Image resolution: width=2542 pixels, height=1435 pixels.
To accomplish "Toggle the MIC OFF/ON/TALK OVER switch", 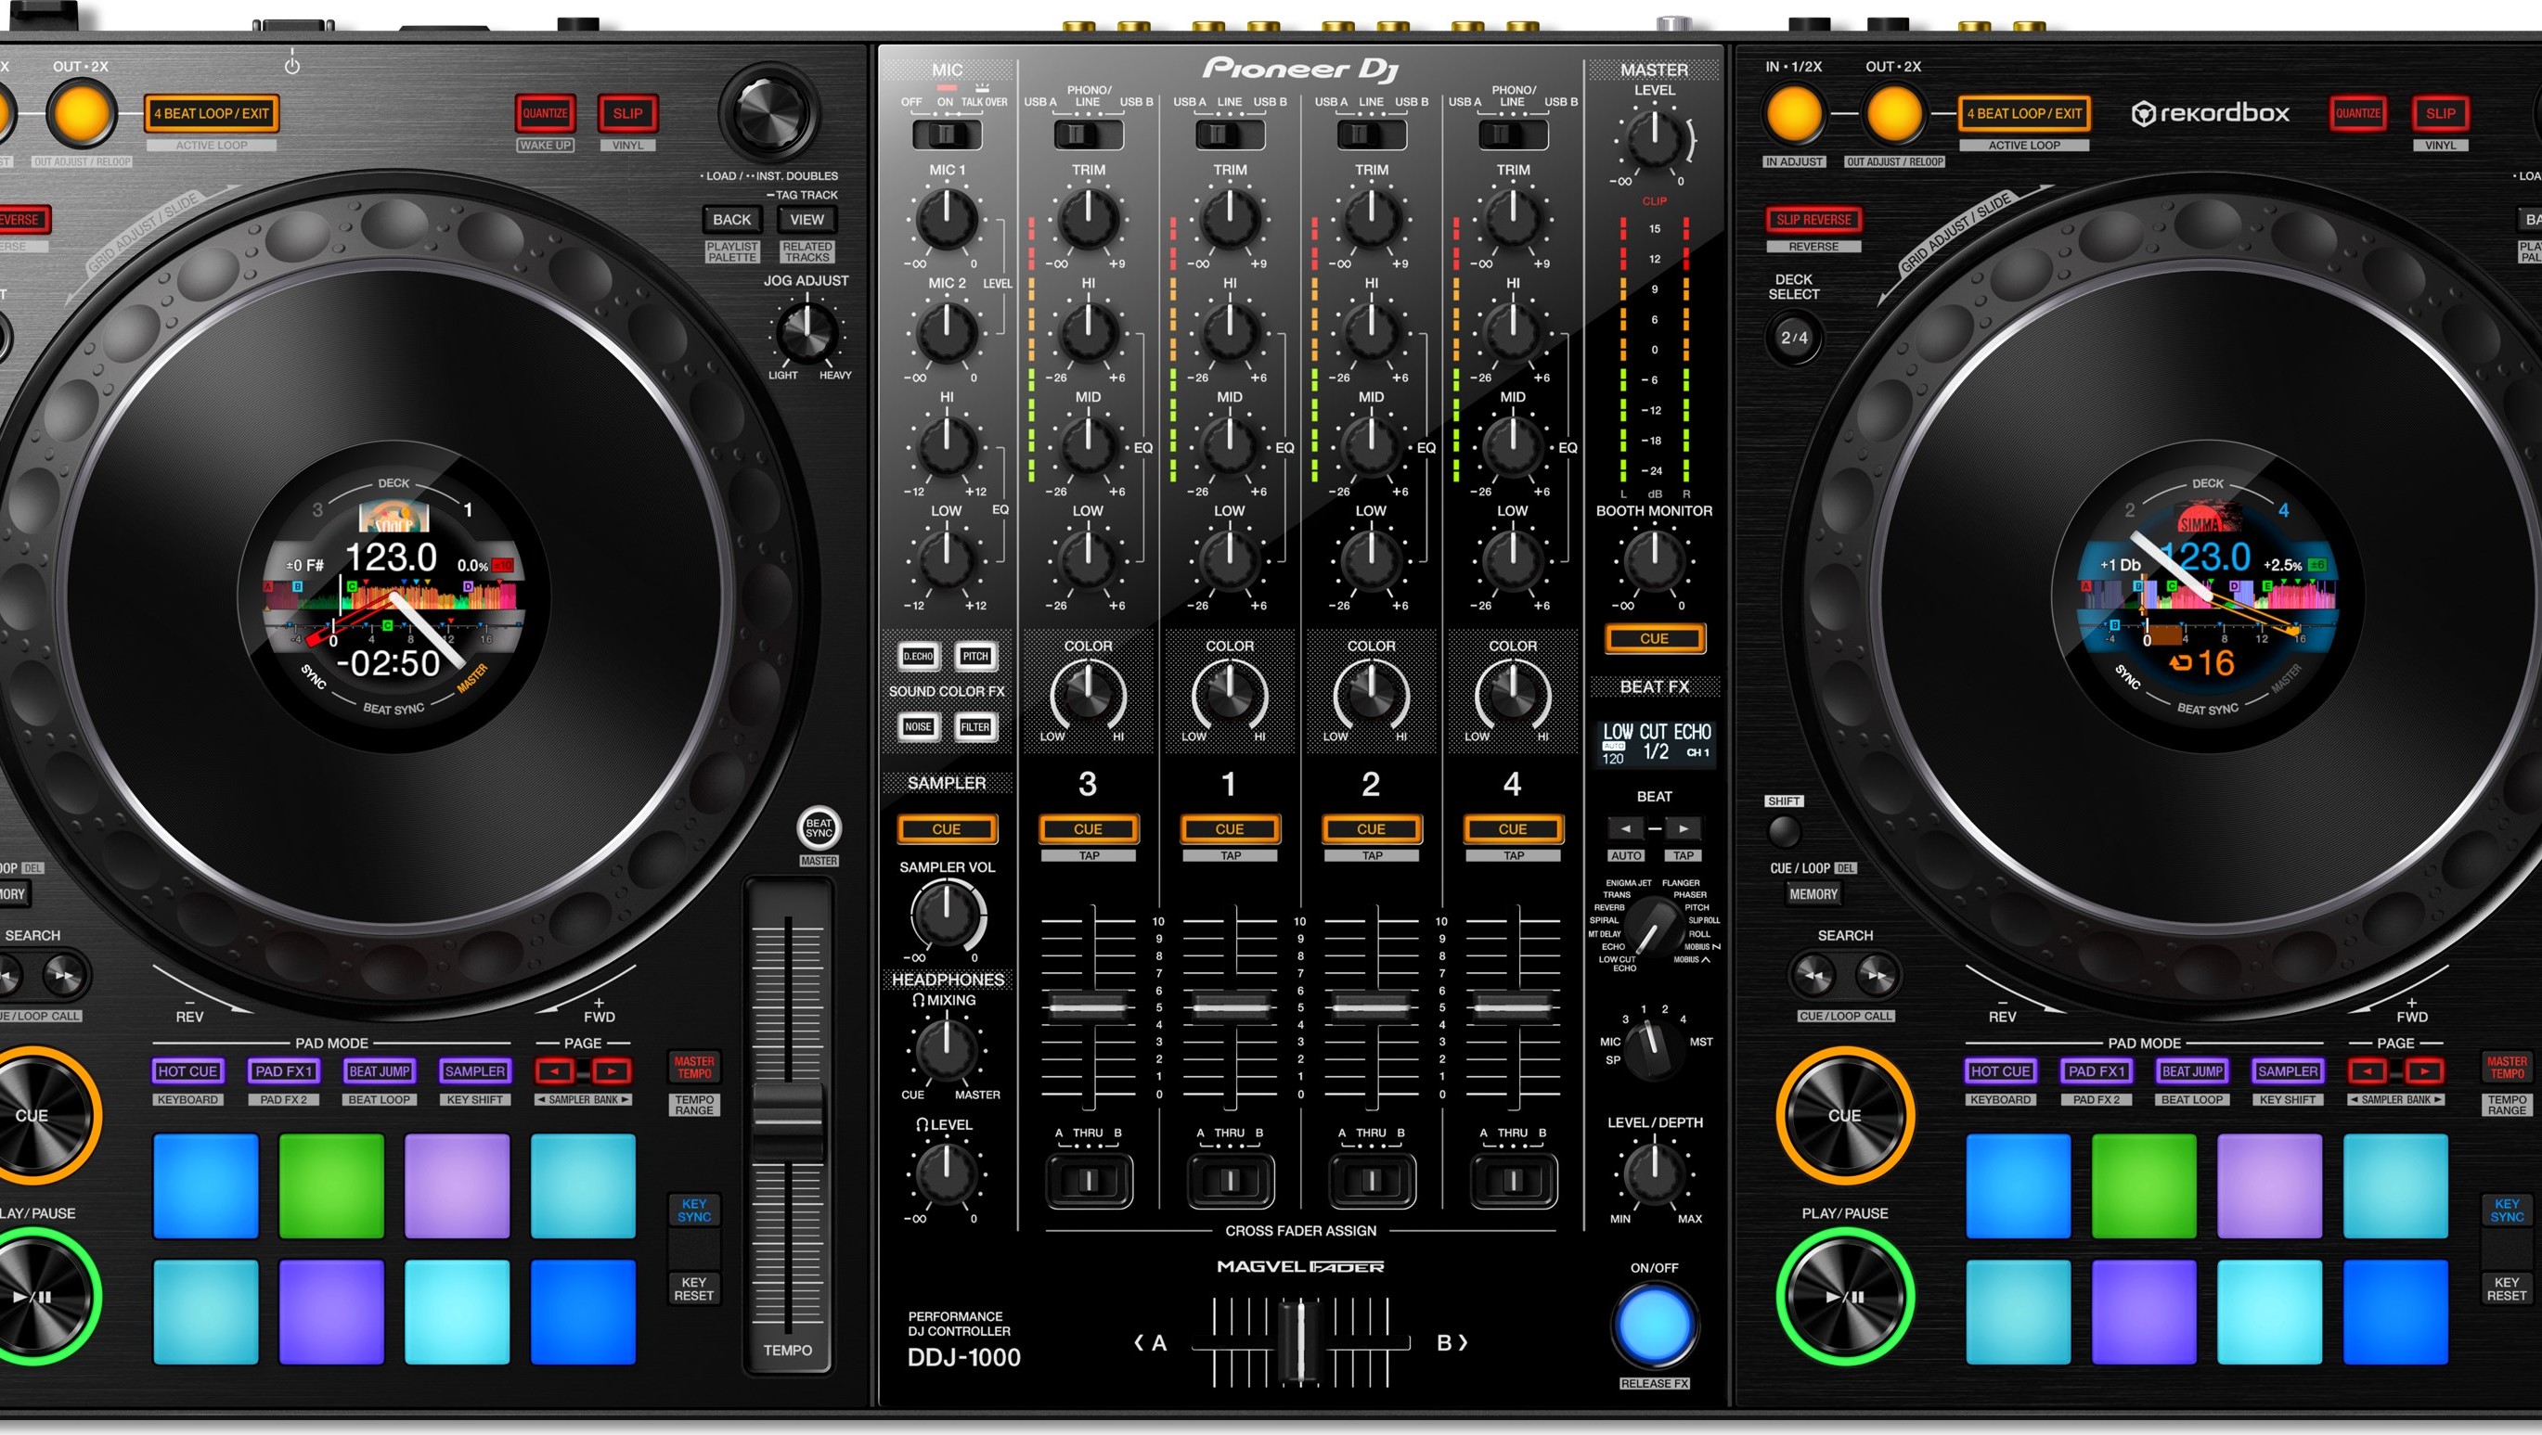I will pyautogui.click(x=946, y=134).
